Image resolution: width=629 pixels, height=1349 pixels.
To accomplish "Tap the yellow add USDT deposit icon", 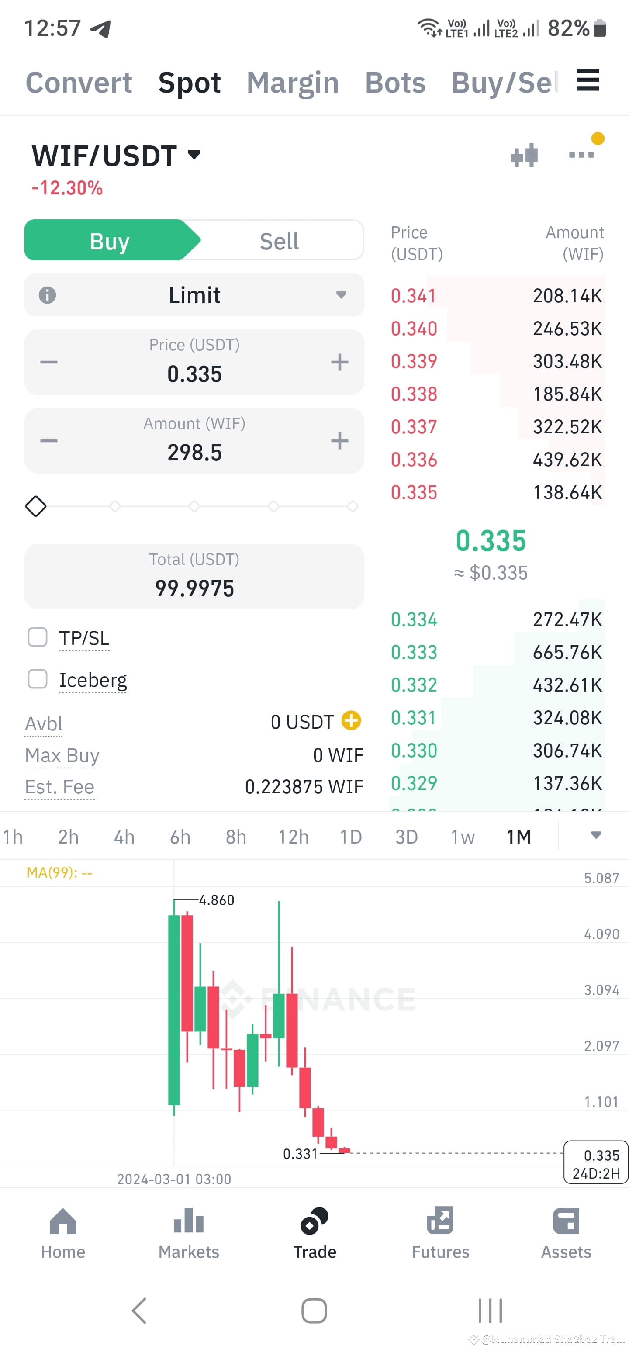I will [351, 720].
